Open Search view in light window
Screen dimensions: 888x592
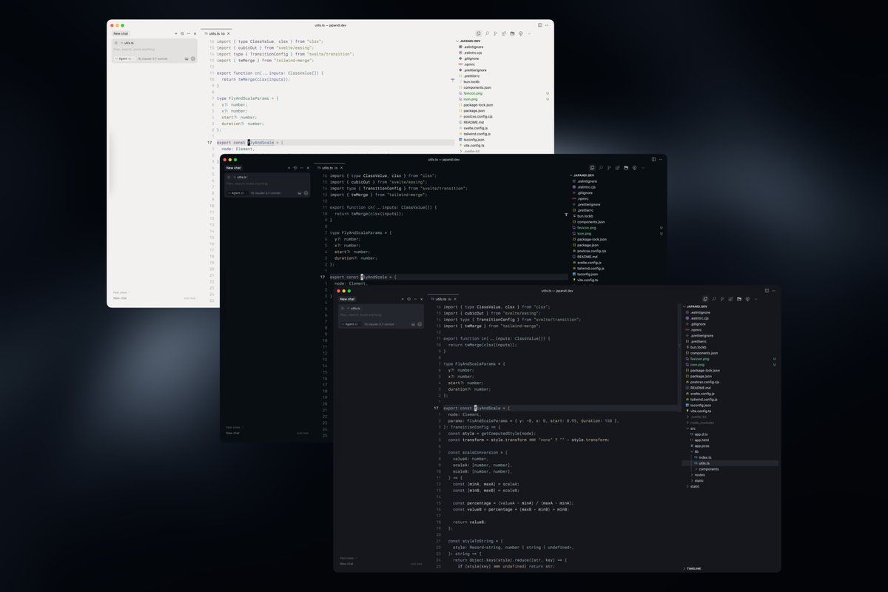click(487, 33)
